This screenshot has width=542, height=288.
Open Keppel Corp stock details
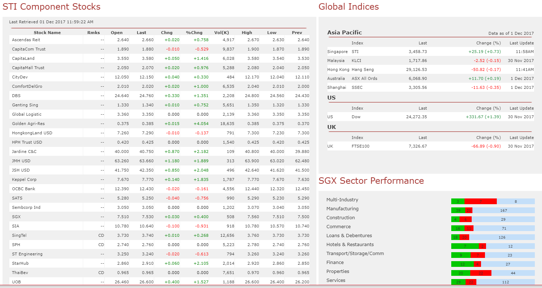pos(27,179)
